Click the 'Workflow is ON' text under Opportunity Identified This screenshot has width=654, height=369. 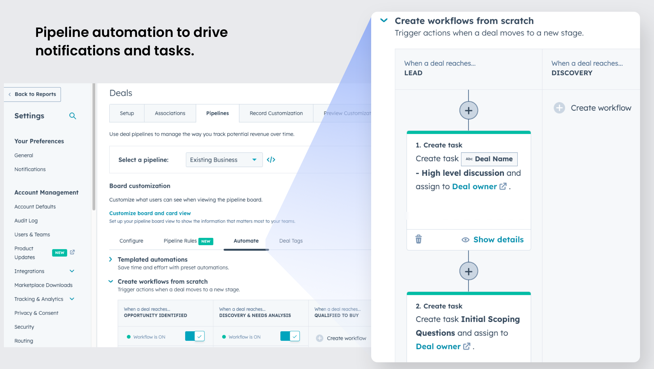(149, 337)
